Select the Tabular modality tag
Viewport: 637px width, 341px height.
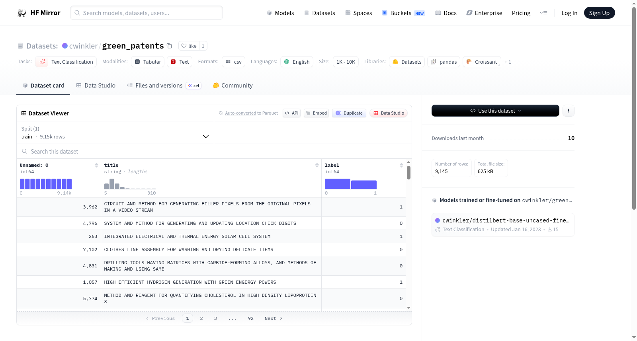click(x=148, y=62)
